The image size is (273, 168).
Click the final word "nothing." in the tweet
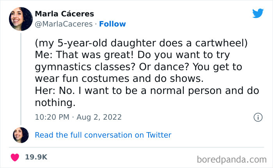[55, 103]
